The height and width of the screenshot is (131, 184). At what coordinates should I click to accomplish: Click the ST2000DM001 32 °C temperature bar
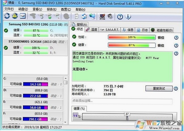coord(36,53)
